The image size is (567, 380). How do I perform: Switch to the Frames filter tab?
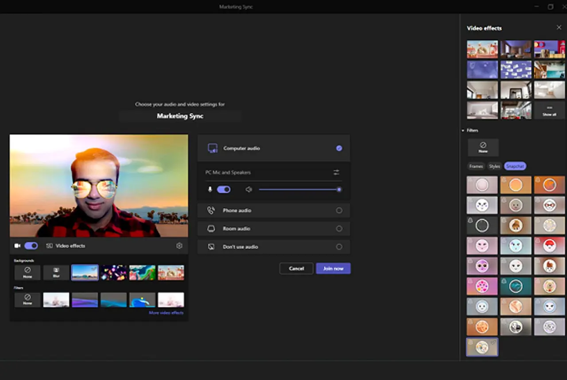click(476, 166)
